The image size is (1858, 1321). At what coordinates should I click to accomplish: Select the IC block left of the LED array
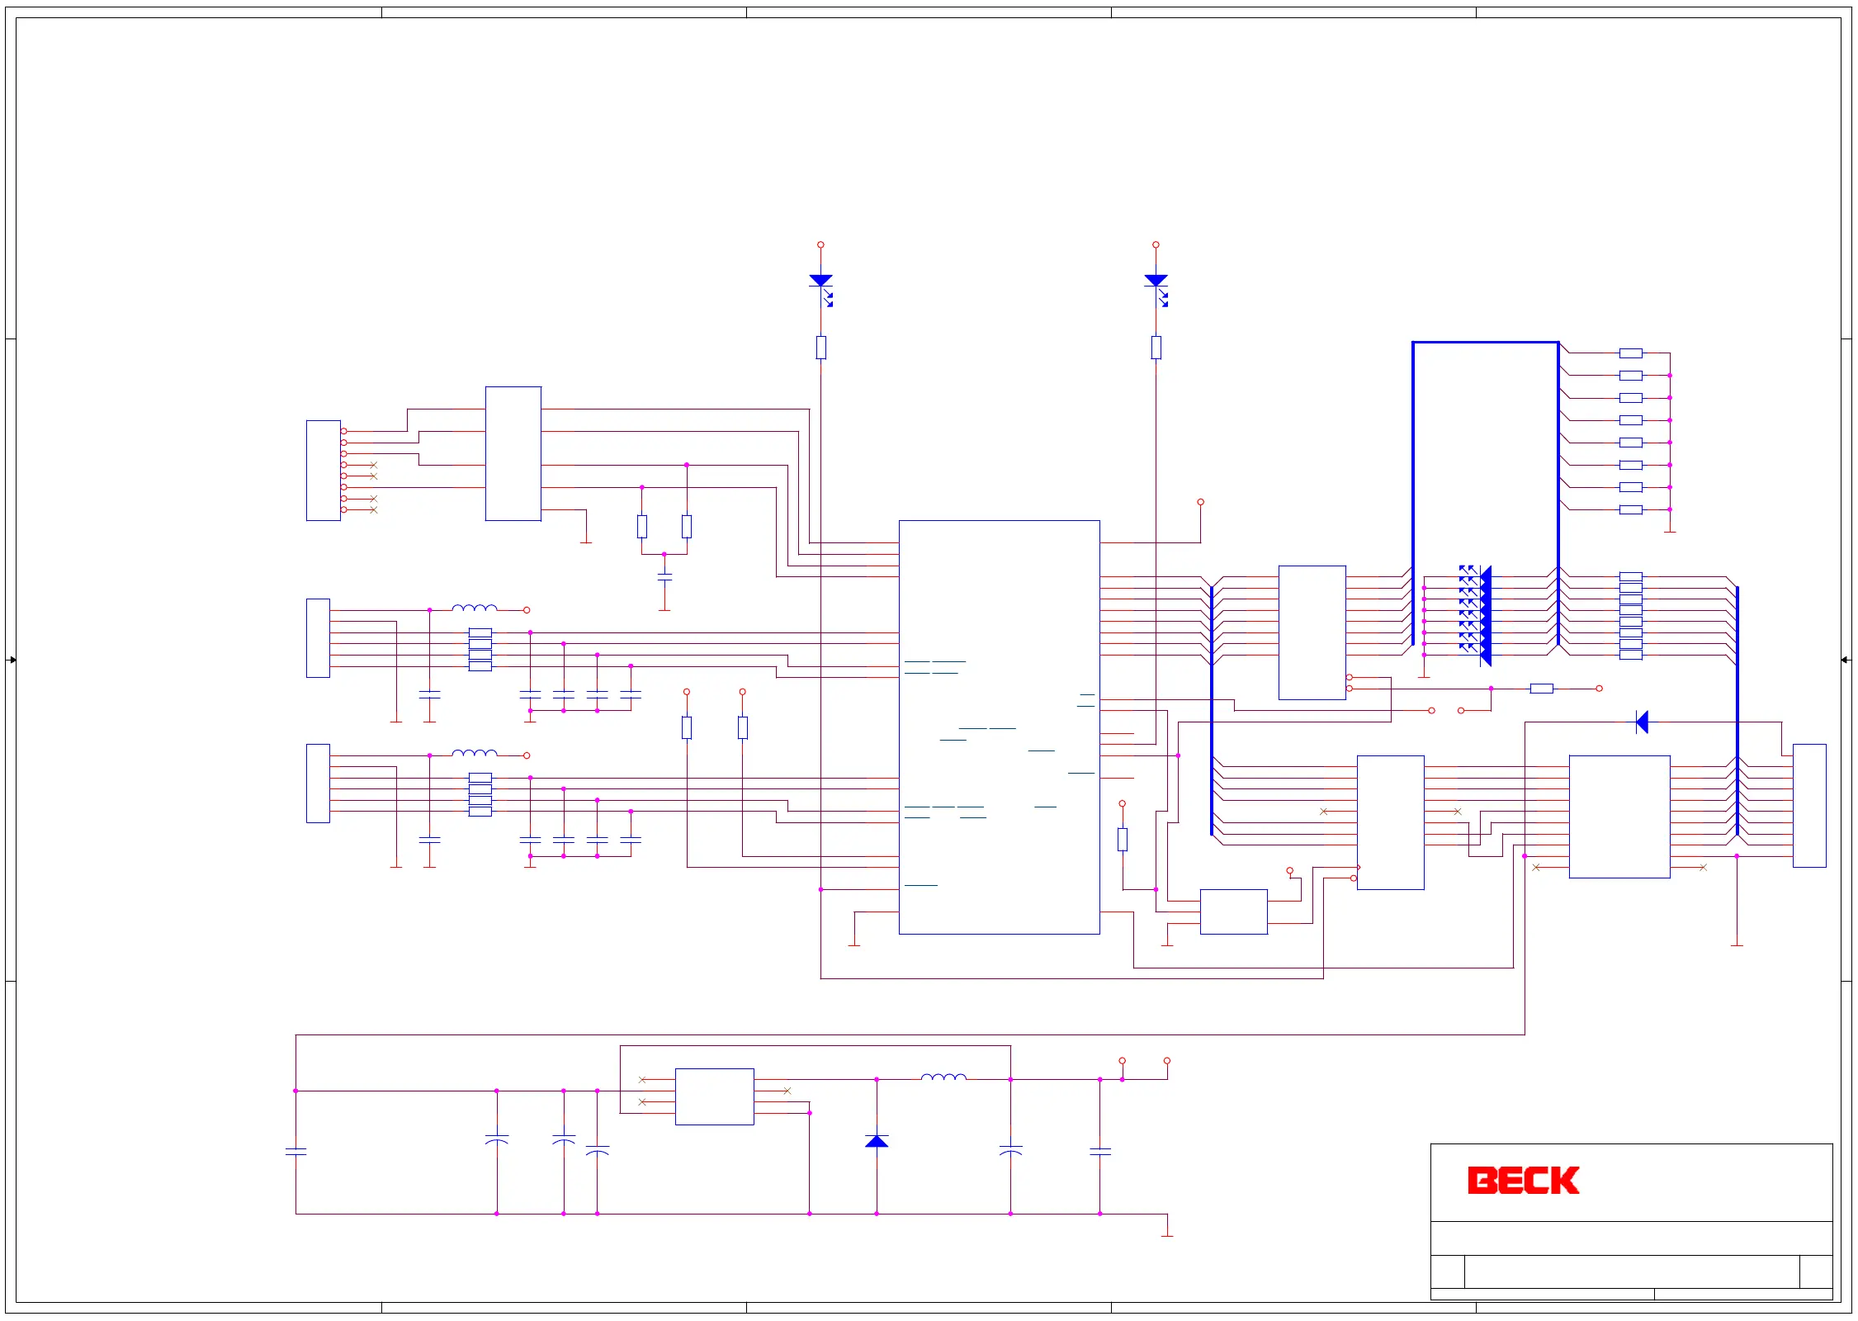[x=1312, y=632]
